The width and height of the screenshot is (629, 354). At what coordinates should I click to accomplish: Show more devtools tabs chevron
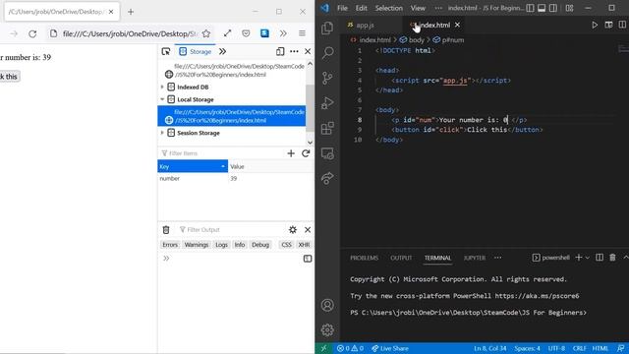point(222,51)
